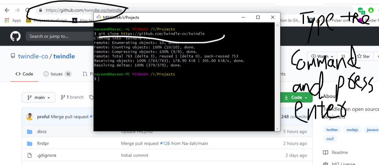Click the watchers count 13
The width and height of the screenshot is (379, 165).
click(x=343, y=56)
